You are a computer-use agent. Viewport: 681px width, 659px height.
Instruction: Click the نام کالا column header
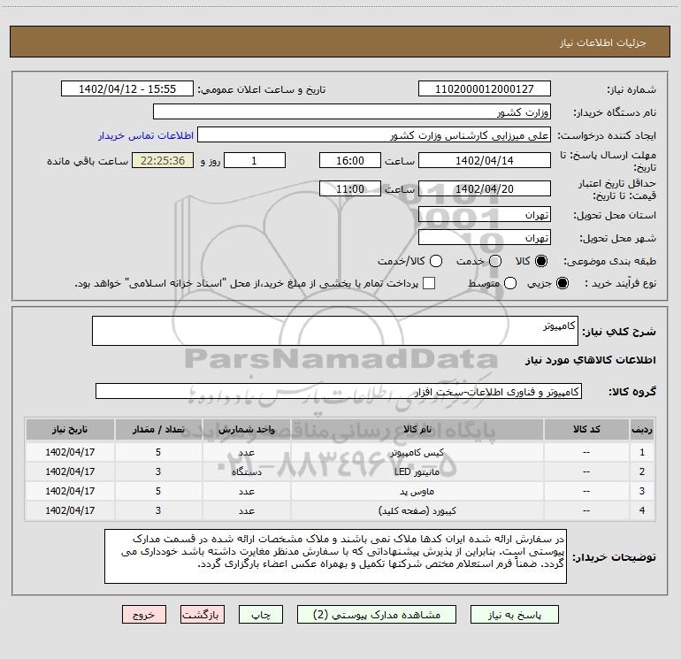pyautogui.click(x=417, y=430)
